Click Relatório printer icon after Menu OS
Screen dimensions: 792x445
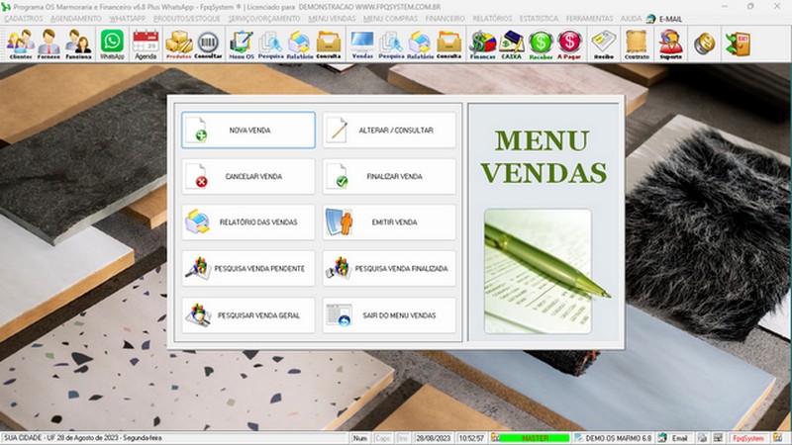(x=300, y=44)
